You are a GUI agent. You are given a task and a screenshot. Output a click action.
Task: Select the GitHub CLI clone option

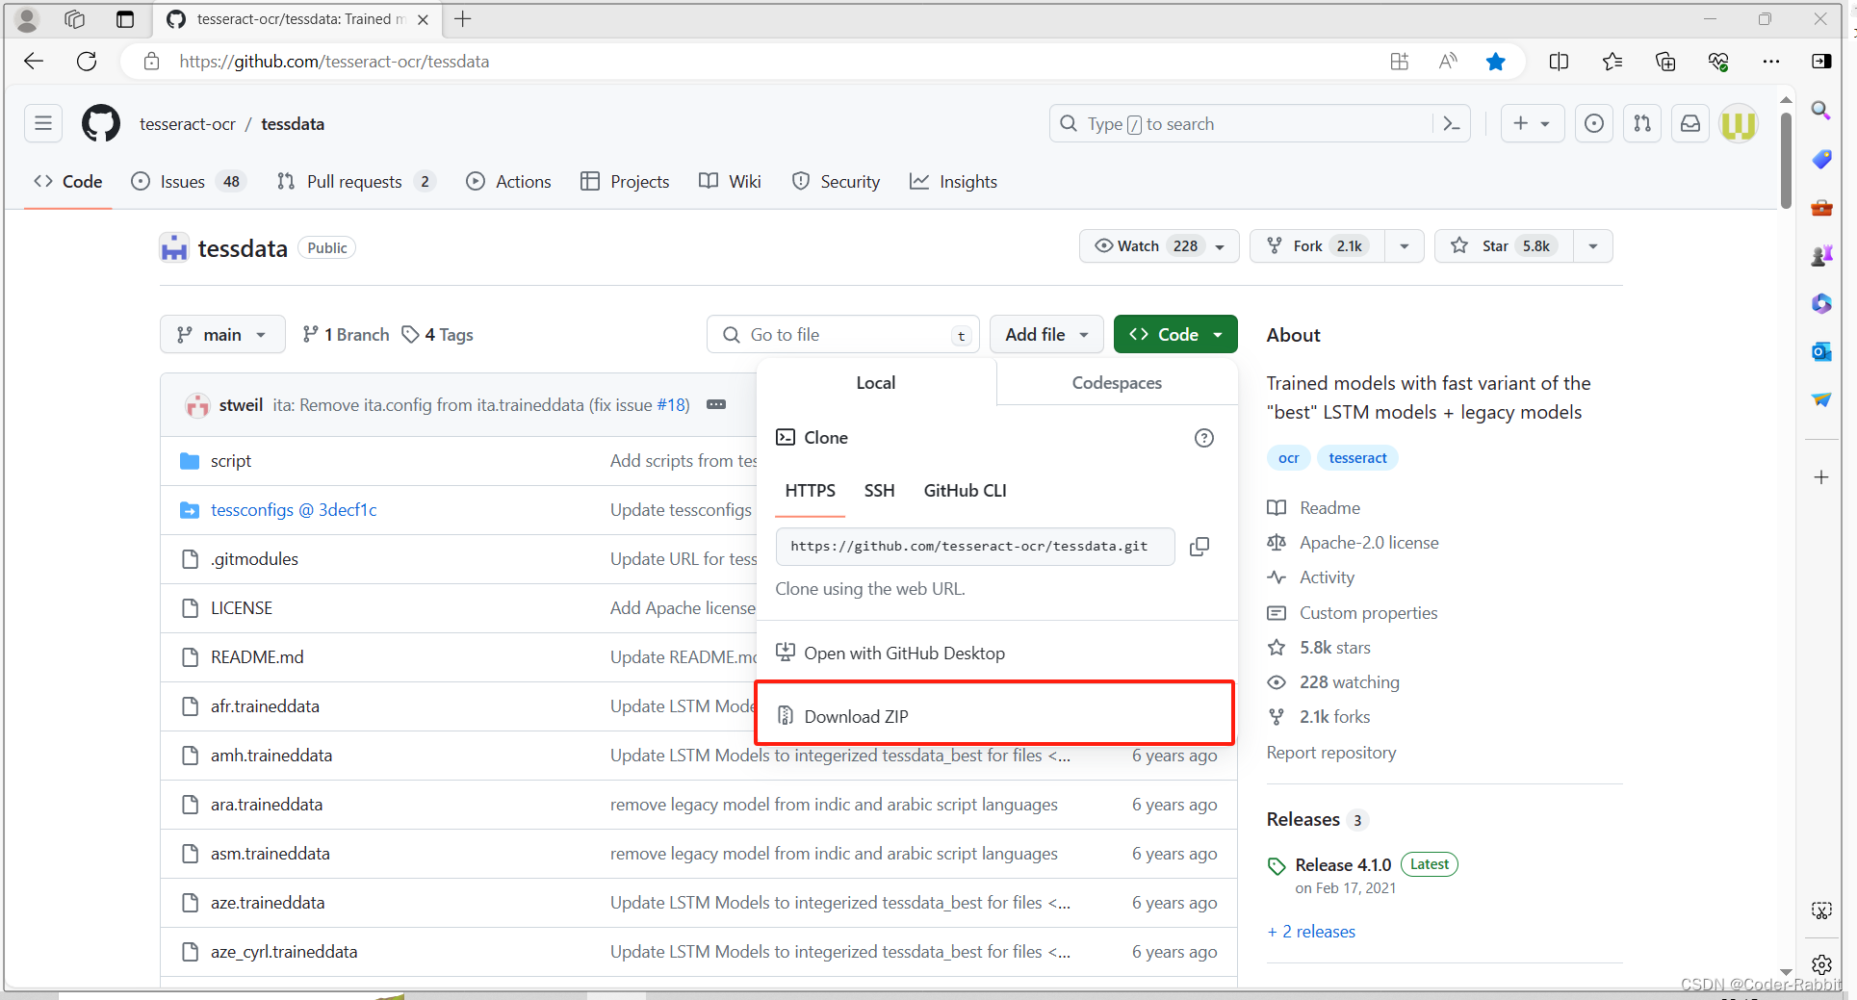(x=965, y=491)
